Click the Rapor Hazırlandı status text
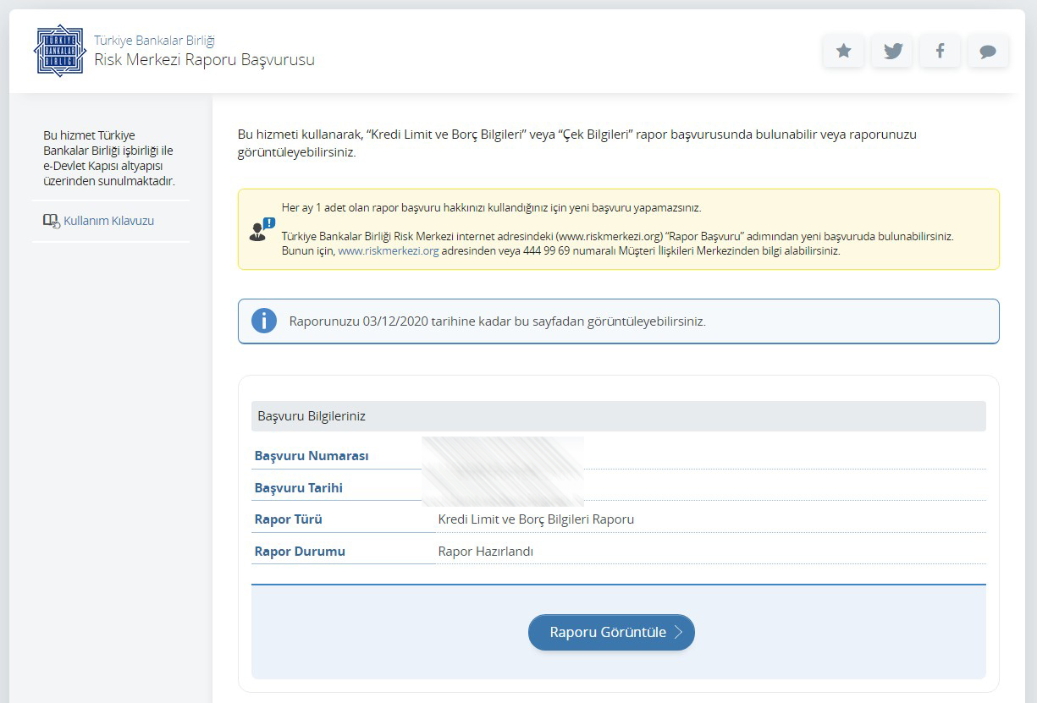Viewport: 1037px width, 703px height. (485, 552)
